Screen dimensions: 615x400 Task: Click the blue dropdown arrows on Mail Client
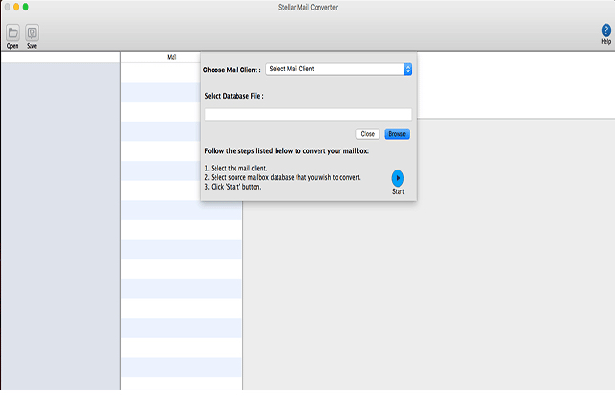408,69
